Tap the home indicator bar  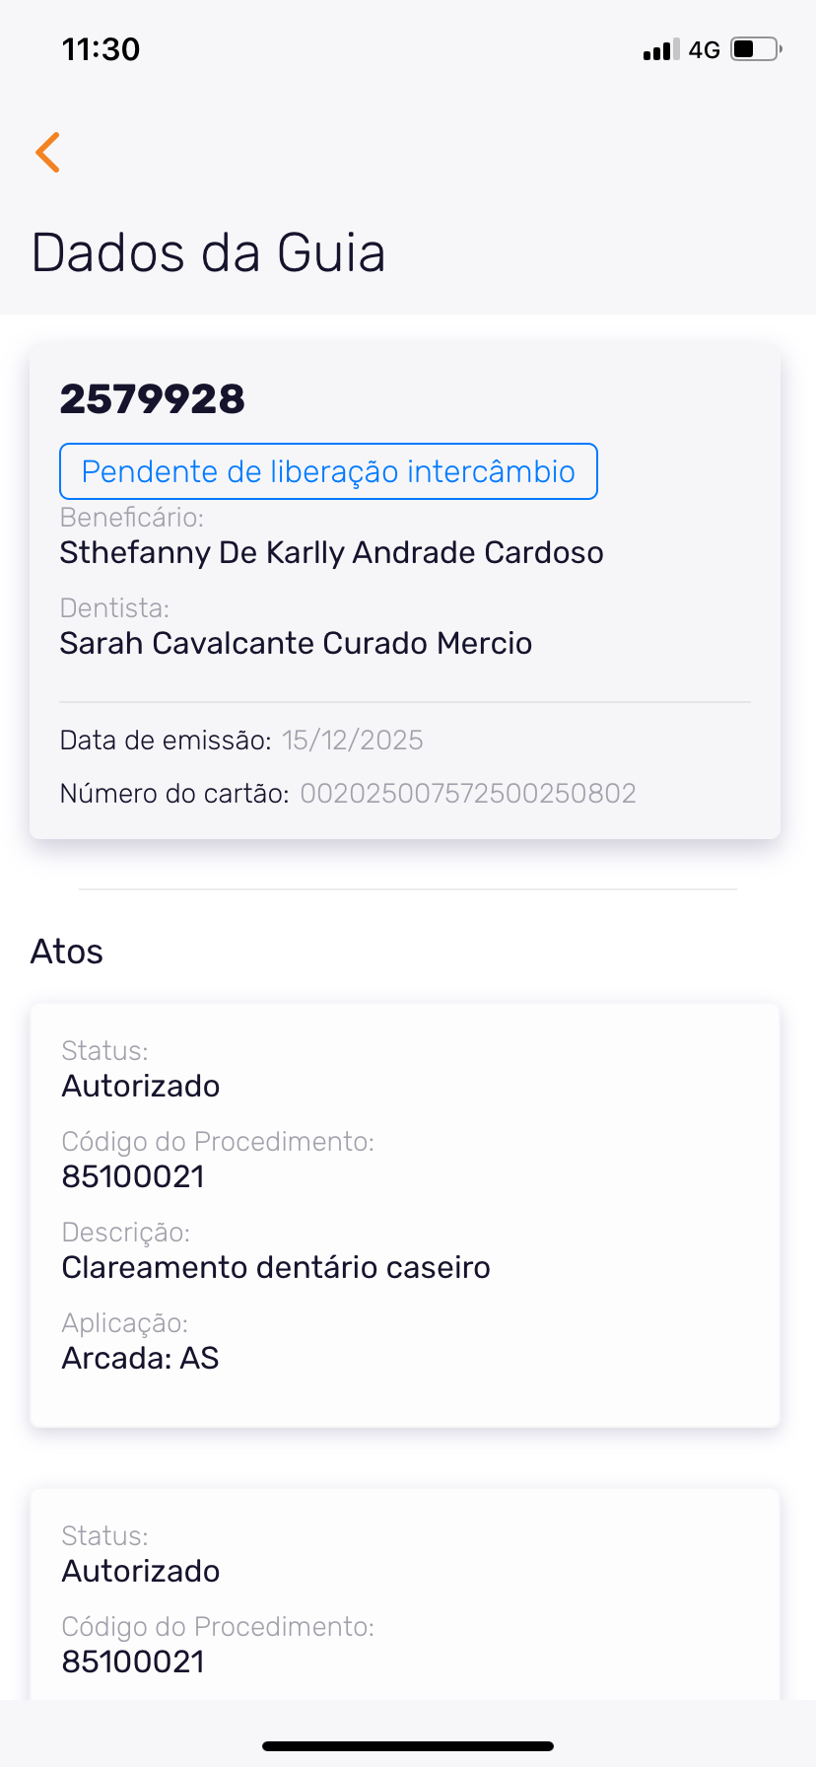tap(408, 1746)
